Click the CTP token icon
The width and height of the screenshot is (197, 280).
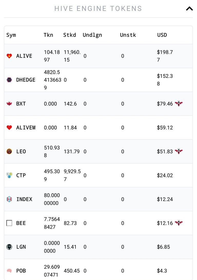pyautogui.click(x=9, y=175)
